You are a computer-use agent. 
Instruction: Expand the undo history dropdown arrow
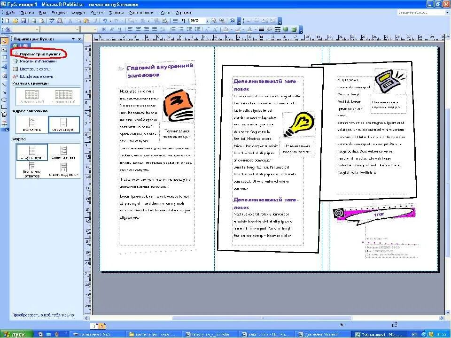pyautogui.click(x=110, y=21)
